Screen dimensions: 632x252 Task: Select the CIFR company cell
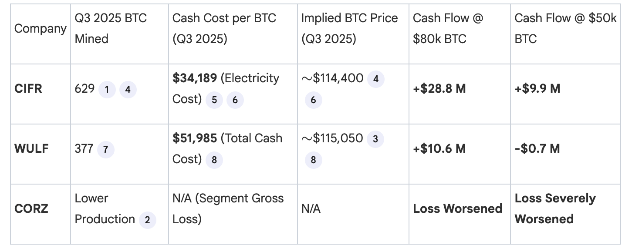point(28,89)
